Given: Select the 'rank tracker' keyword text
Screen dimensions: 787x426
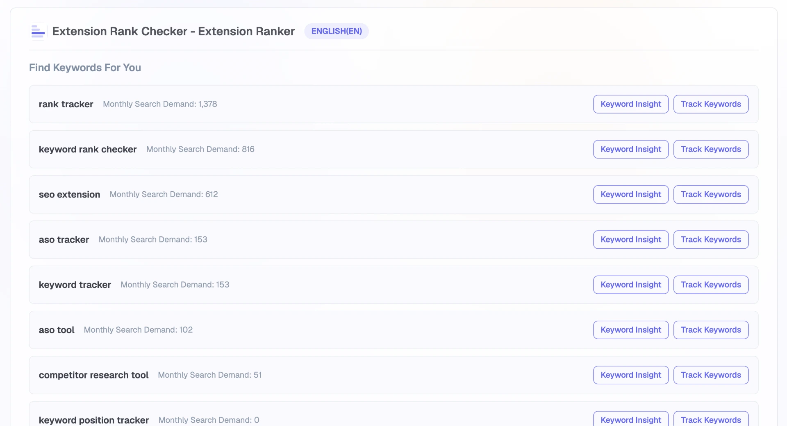Looking at the screenshot, I should (66, 104).
